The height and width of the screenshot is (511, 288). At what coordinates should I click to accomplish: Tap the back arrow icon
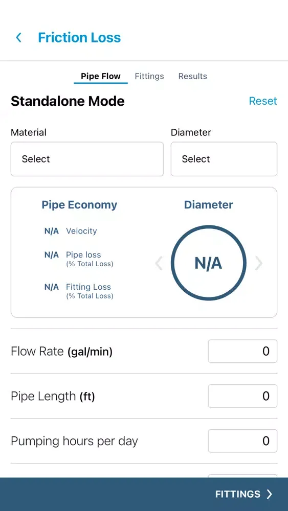19,37
